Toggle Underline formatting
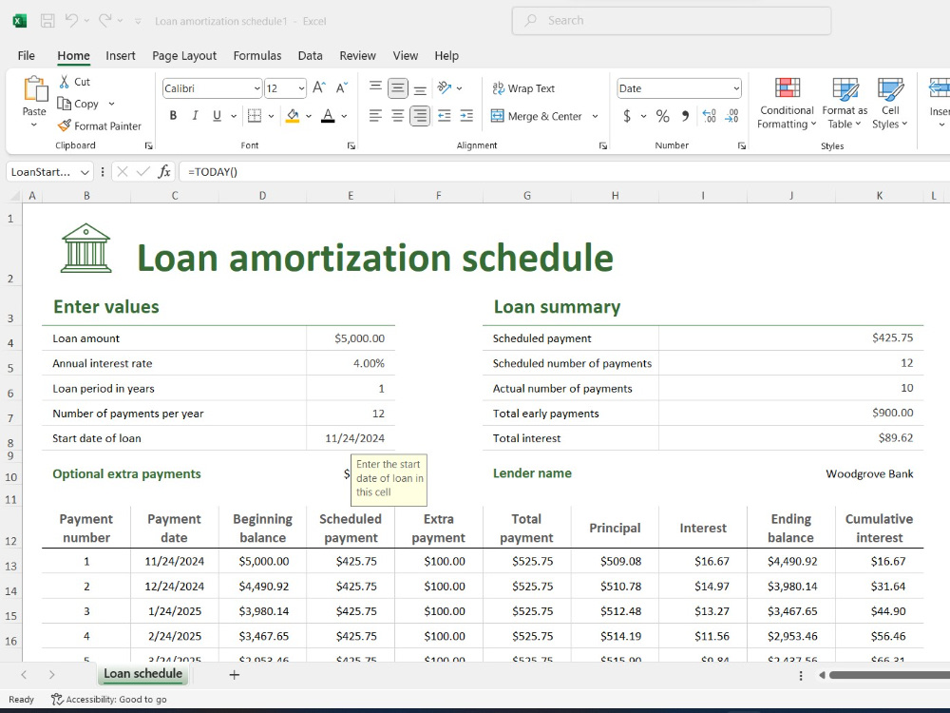950x713 pixels. pyautogui.click(x=217, y=116)
